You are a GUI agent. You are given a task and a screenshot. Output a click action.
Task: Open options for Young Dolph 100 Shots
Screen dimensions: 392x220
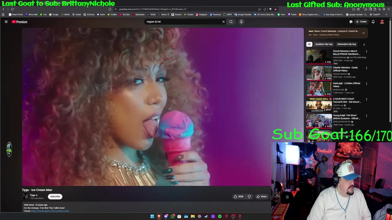pyautogui.click(x=366, y=116)
